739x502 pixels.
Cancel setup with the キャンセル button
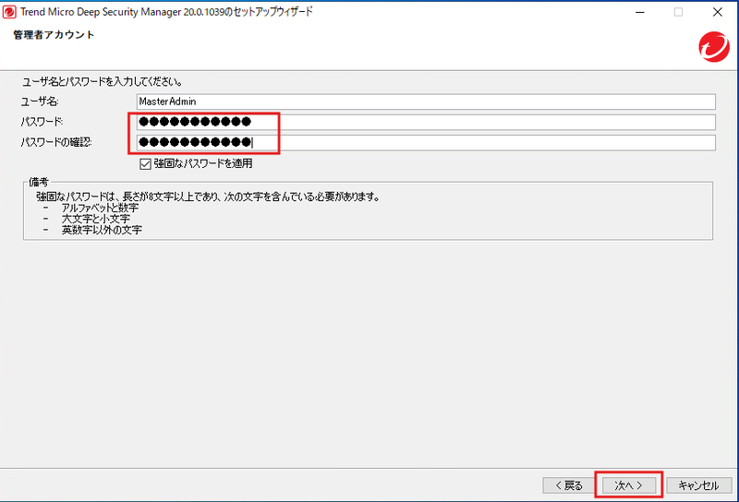pyautogui.click(x=698, y=485)
